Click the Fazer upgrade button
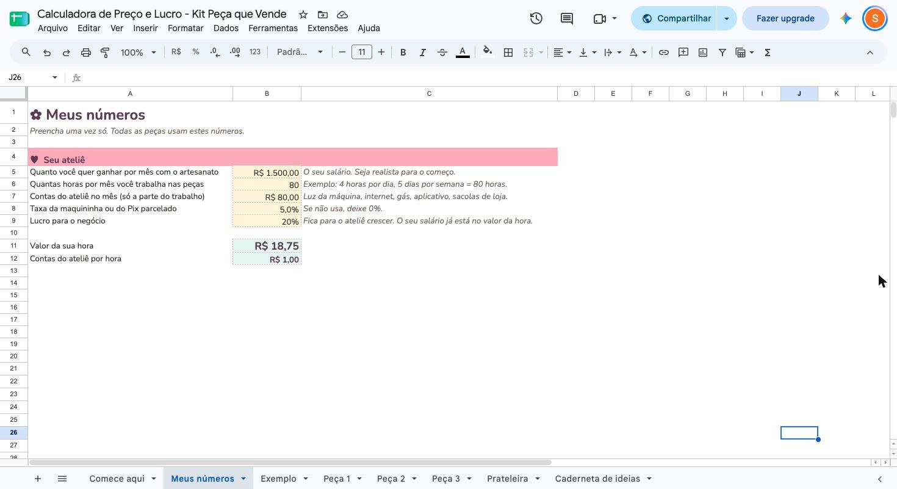897x489 pixels. 785,18
